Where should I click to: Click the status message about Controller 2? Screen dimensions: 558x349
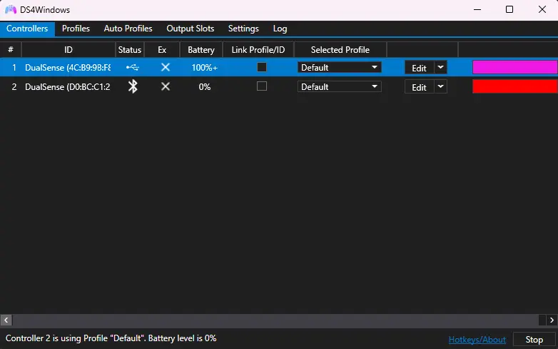coord(111,338)
